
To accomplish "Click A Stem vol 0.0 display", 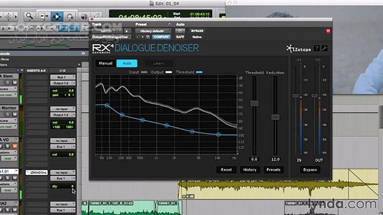I will (x=63, y=90).
